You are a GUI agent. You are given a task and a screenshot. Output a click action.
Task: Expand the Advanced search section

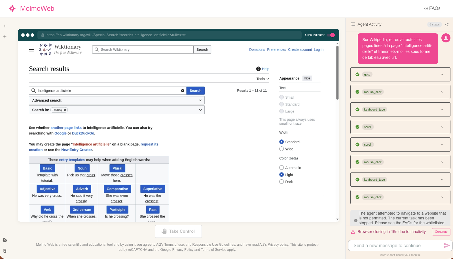coord(117,100)
